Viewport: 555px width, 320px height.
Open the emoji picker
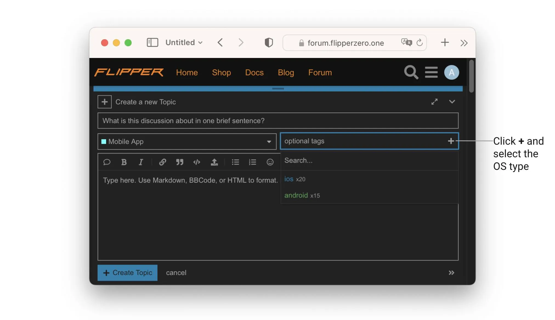coord(270,162)
